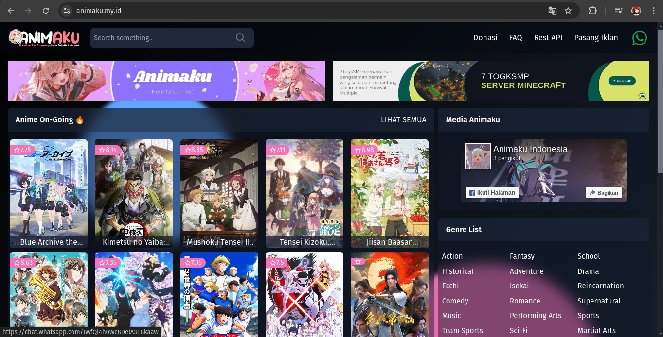The image size is (663, 337).
Task: Open the Chrome profile avatar
Action: [636, 11]
